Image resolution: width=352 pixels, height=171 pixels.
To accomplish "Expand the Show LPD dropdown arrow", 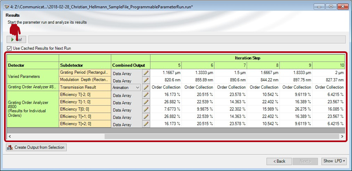I will (x=344, y=161).
